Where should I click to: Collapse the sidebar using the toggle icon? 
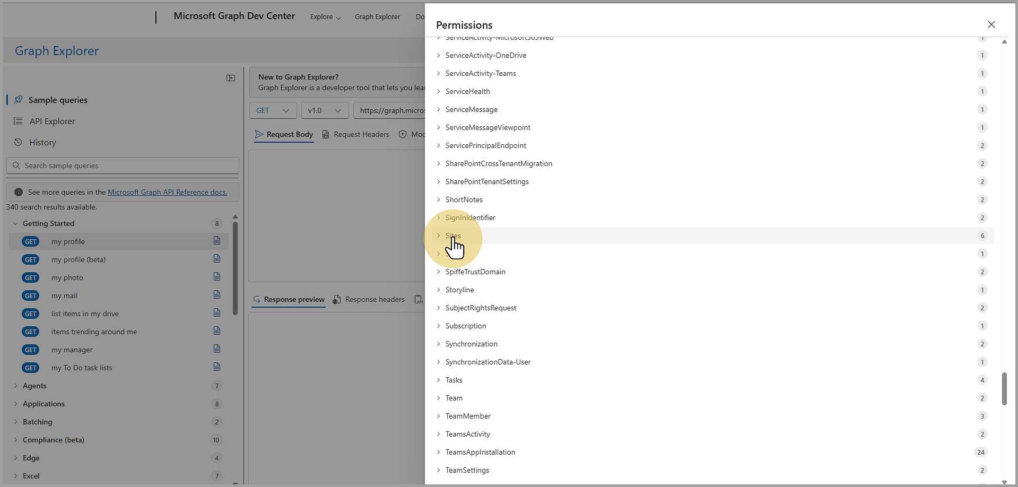(x=231, y=78)
